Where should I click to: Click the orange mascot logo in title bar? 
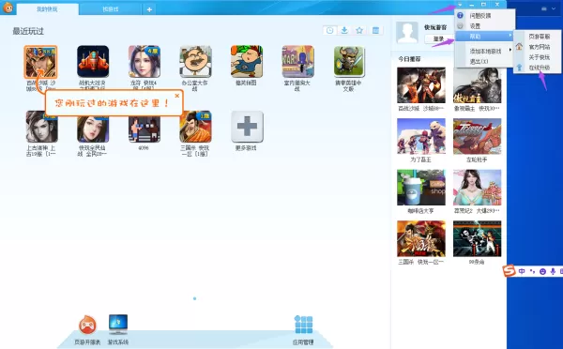click(x=8, y=8)
